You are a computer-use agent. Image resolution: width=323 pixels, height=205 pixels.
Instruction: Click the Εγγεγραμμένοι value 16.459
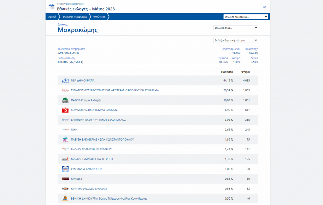[x=236, y=53]
